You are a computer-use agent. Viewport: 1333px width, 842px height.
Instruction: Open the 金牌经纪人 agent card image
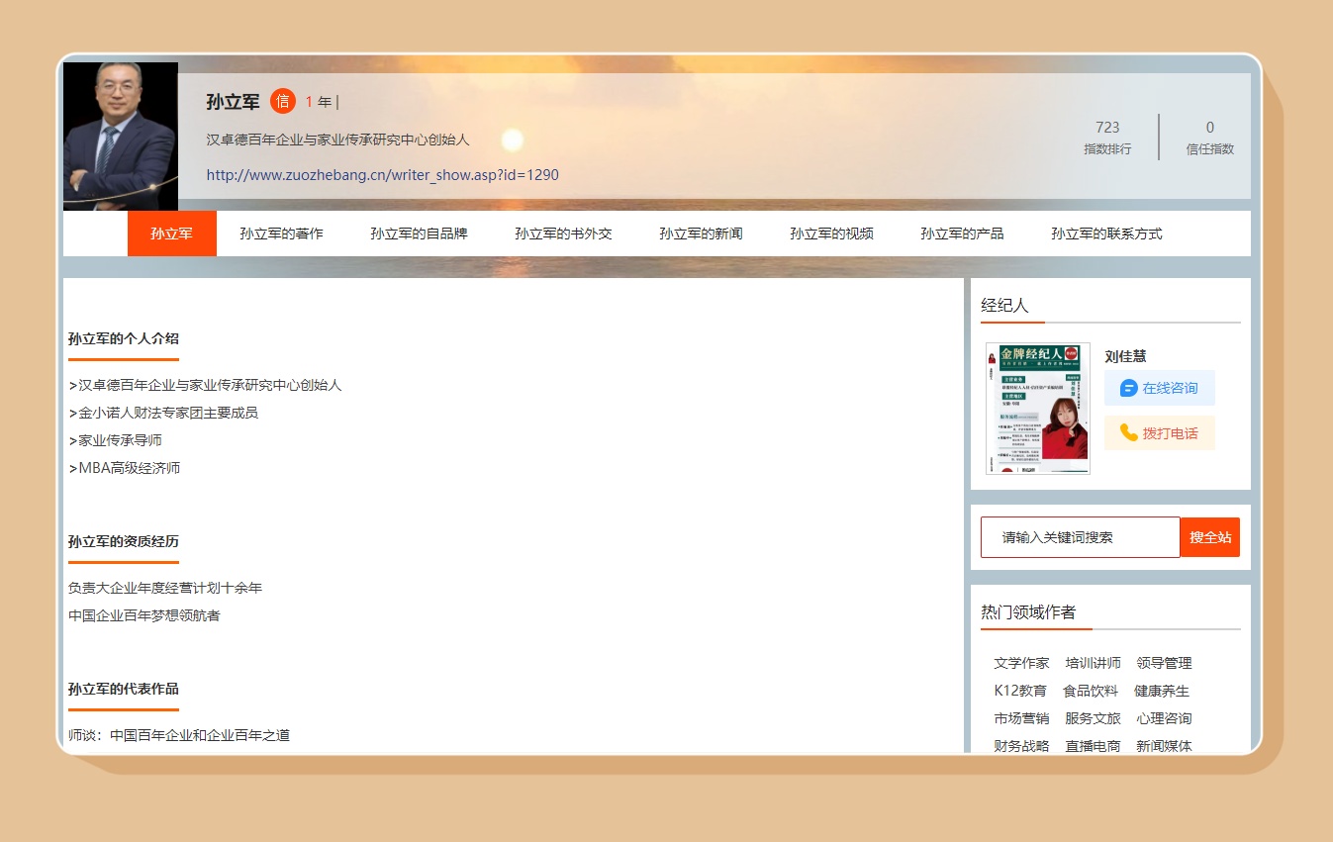1037,409
